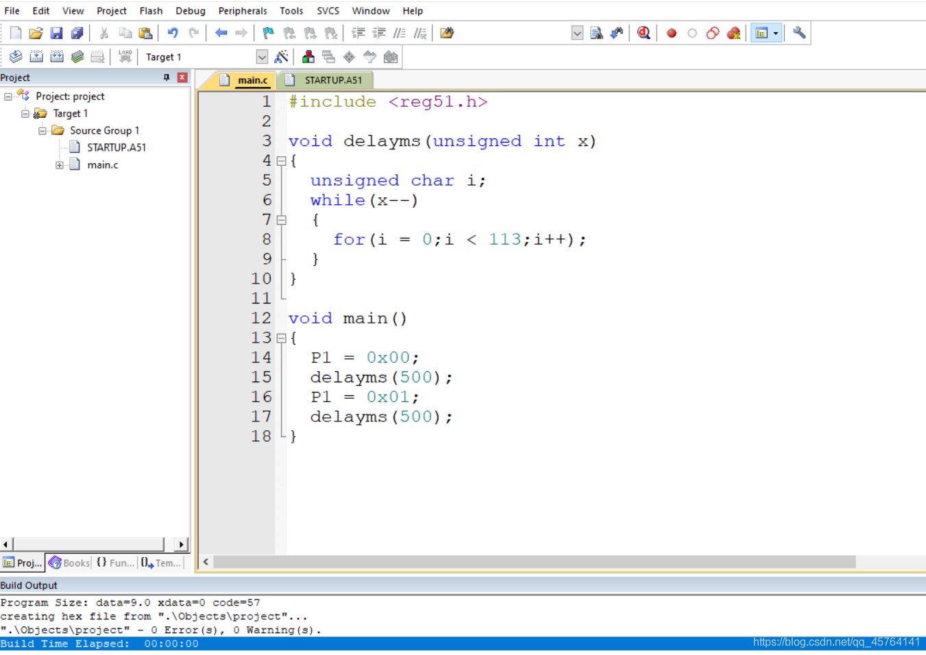Fold the delayms function block

click(281, 161)
